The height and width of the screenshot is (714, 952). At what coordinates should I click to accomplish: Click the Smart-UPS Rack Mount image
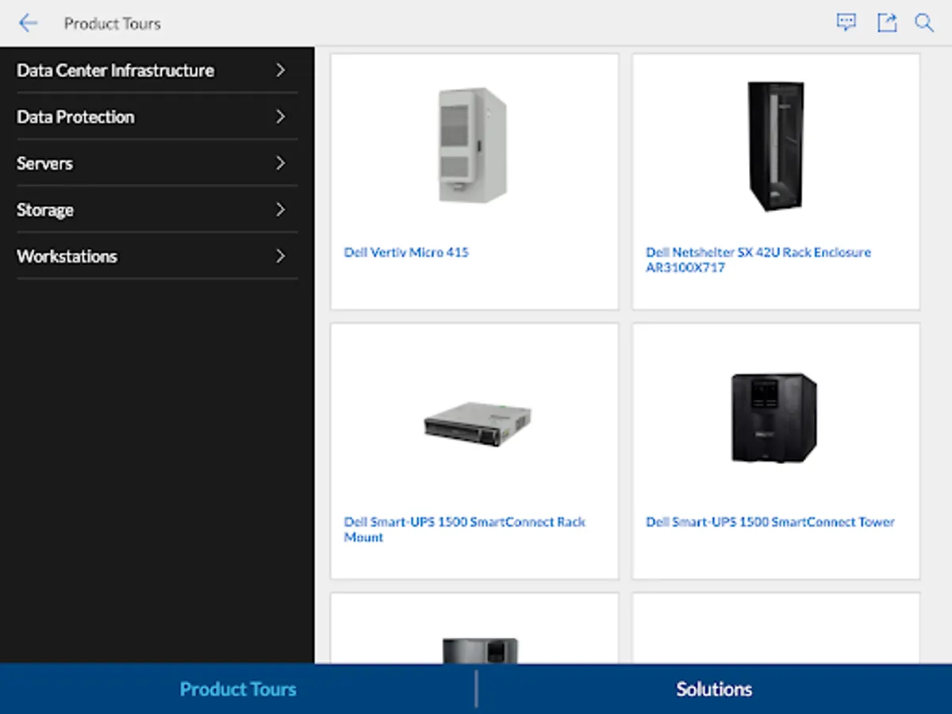coord(478,423)
